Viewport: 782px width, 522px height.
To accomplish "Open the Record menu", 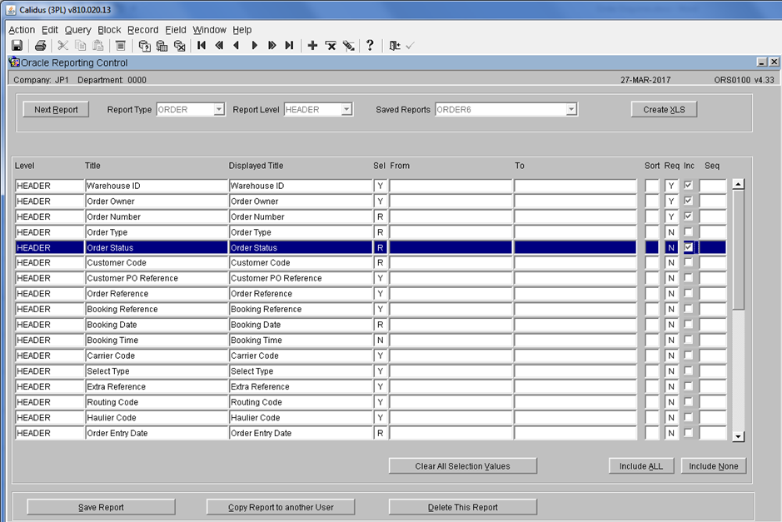I will [142, 30].
